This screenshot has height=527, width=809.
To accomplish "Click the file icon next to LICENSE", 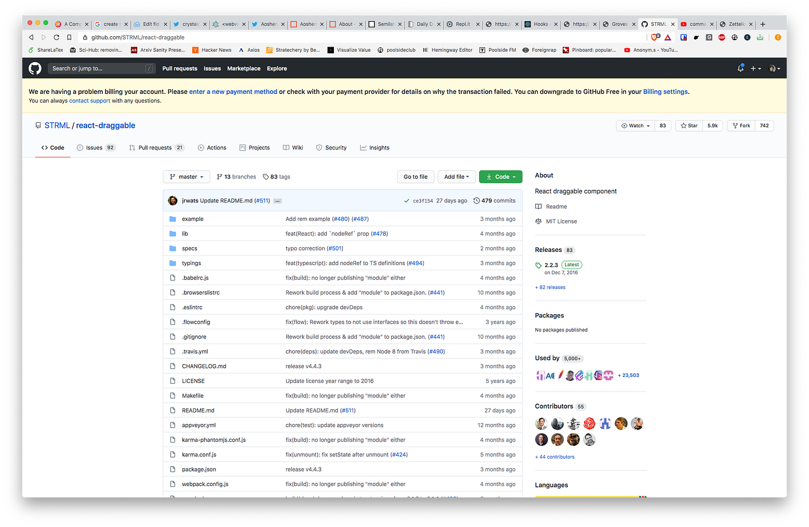I will [173, 381].
